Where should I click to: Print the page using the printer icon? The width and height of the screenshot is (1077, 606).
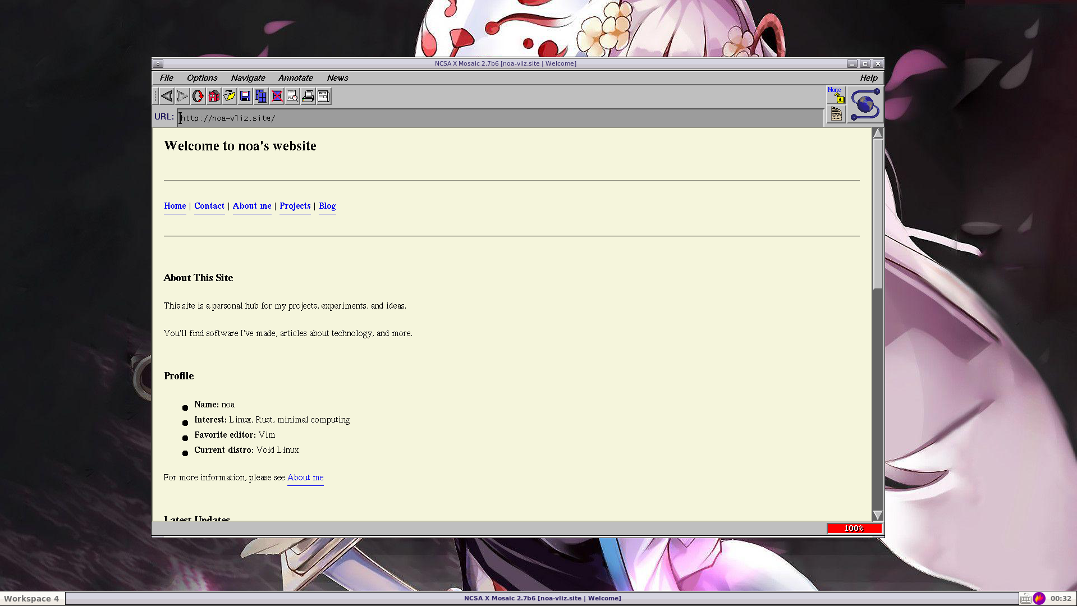coord(308,97)
